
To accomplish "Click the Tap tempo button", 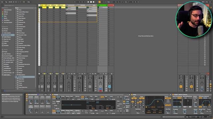I will tap(6, 2).
